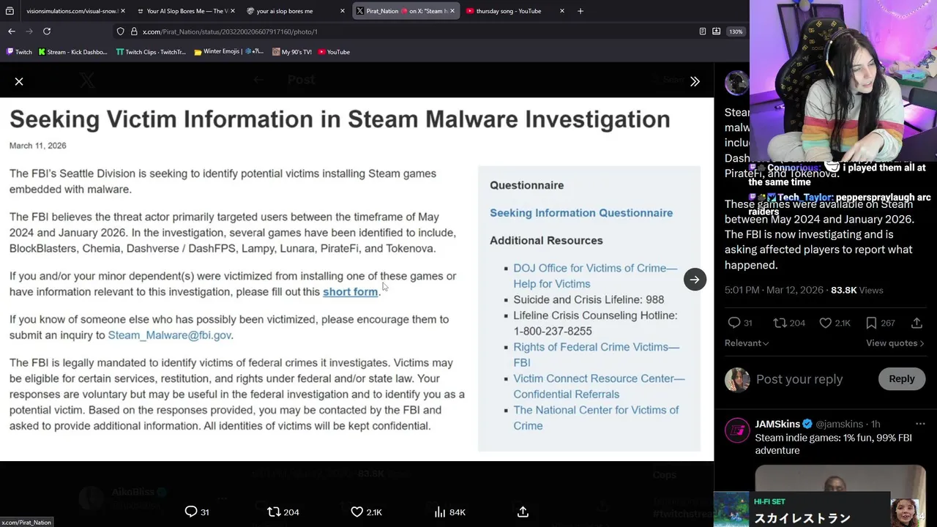Open Twitch bookmark

coord(19,52)
